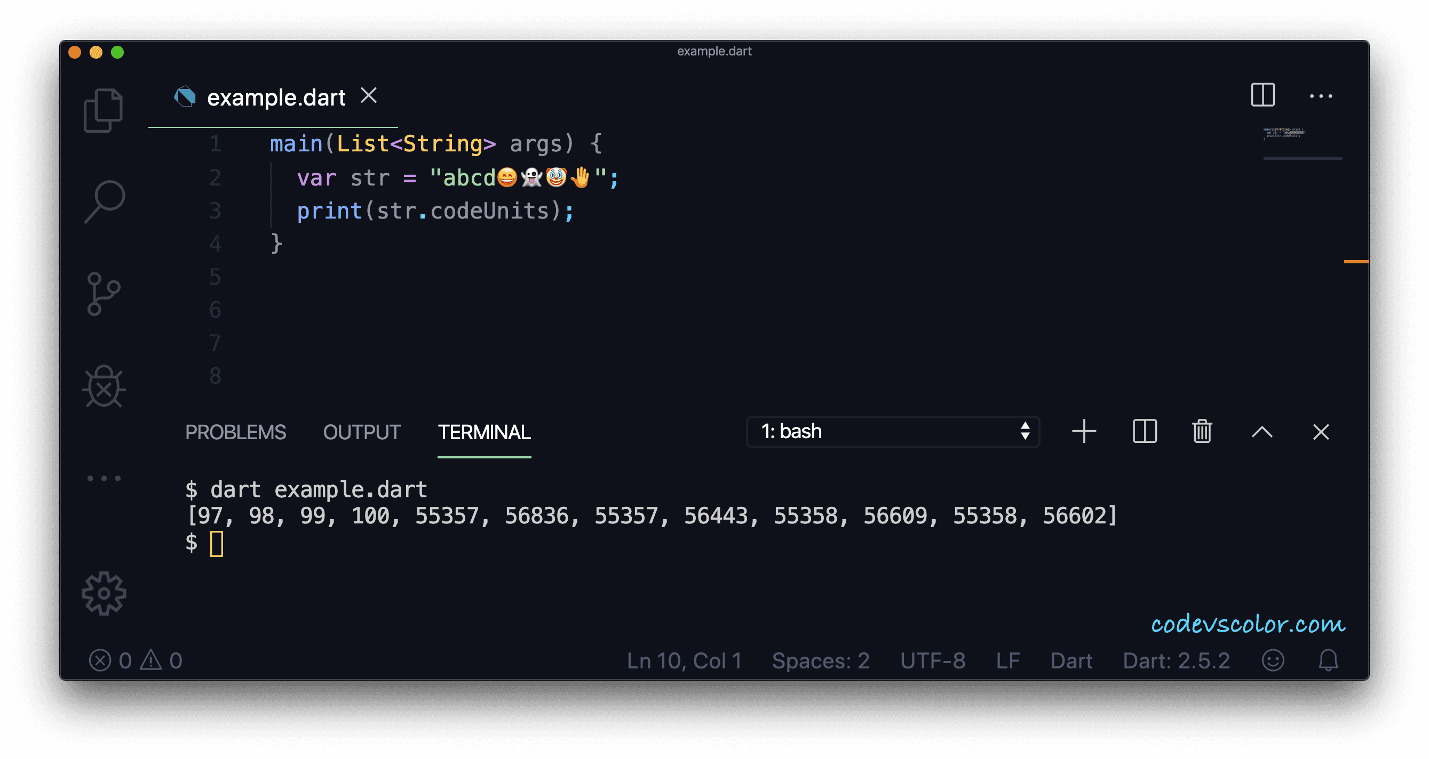Click line number 1 in gutter
Screen dimensions: 1429x759
click(215, 144)
